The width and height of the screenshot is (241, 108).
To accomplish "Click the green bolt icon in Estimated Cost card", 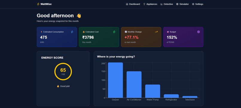I will 114,32.
